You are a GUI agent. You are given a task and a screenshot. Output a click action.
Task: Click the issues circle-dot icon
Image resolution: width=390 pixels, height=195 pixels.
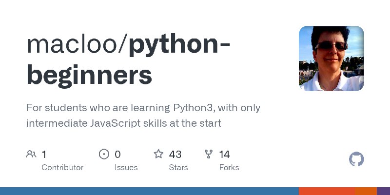[x=104, y=154]
